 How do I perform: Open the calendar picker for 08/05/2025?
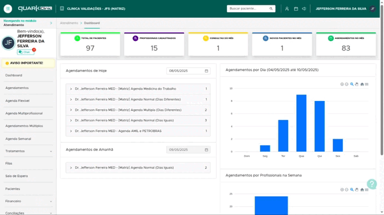(x=206, y=71)
